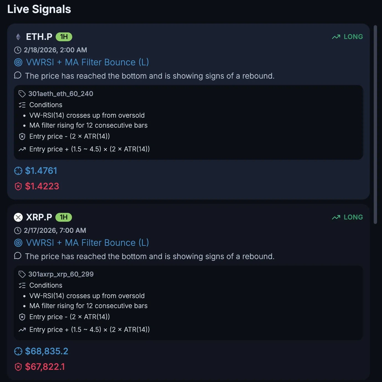Open the XRP VWRSI + MA Filter Bounce (L) link
This screenshot has width=382, height=382.
coord(87,243)
